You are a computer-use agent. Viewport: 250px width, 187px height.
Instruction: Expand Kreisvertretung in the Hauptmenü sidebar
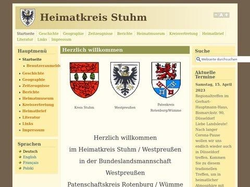20,105
